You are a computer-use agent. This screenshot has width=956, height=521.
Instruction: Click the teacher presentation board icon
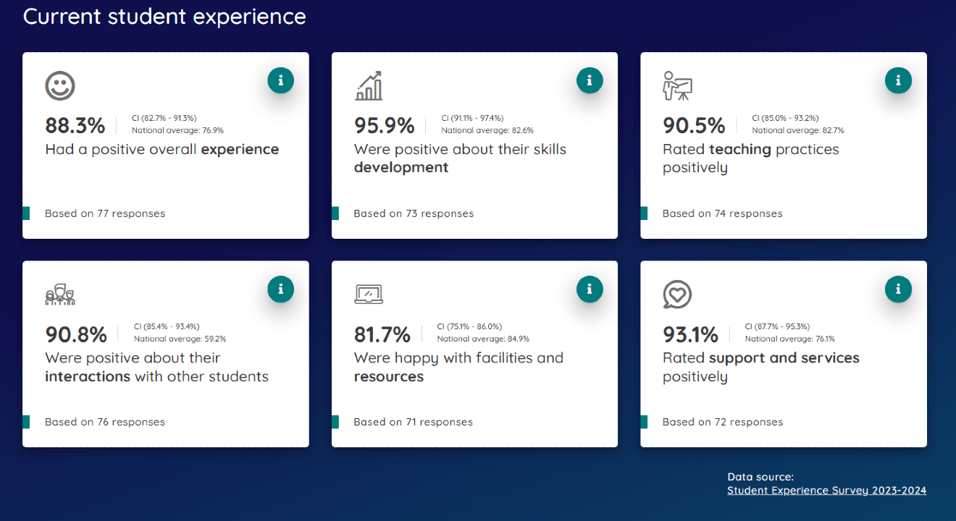(x=678, y=85)
